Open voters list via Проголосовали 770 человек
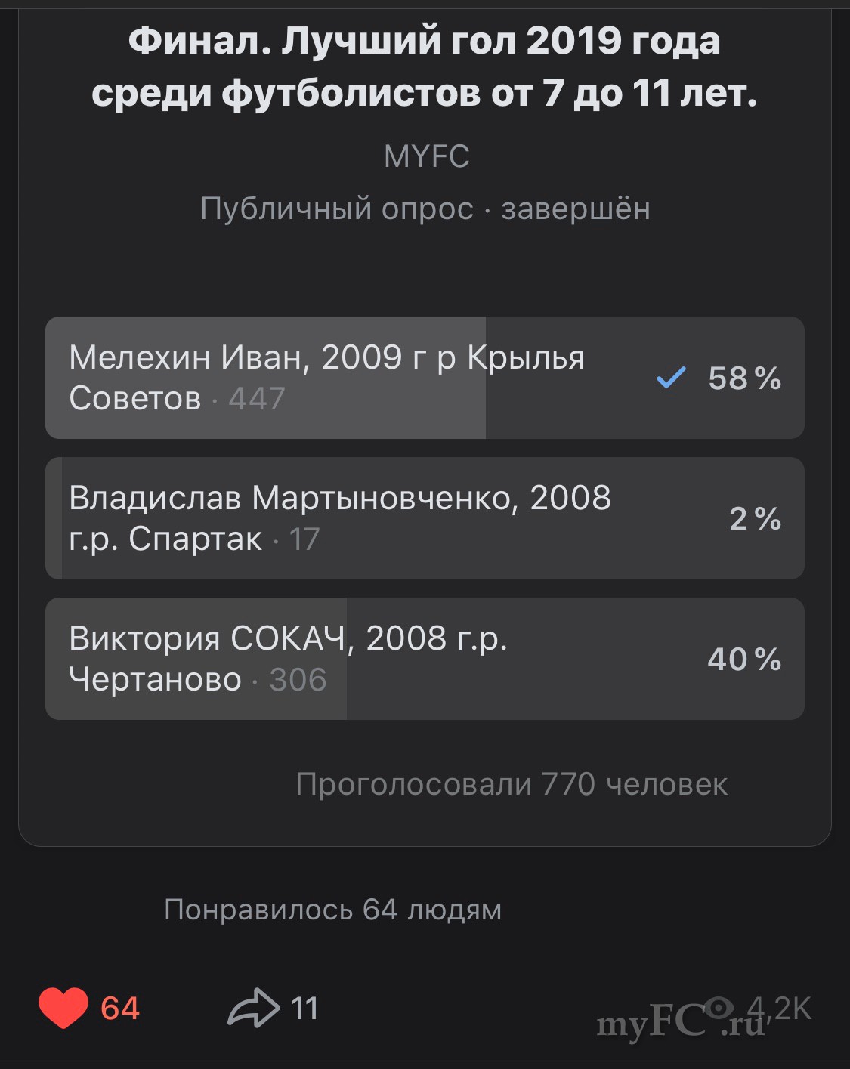Screen dimensions: 850x1069 pyautogui.click(x=512, y=784)
